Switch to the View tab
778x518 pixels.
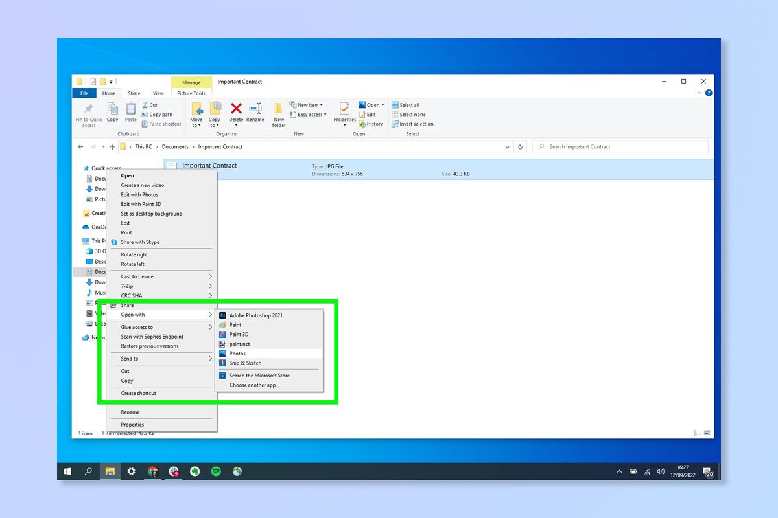pos(159,93)
